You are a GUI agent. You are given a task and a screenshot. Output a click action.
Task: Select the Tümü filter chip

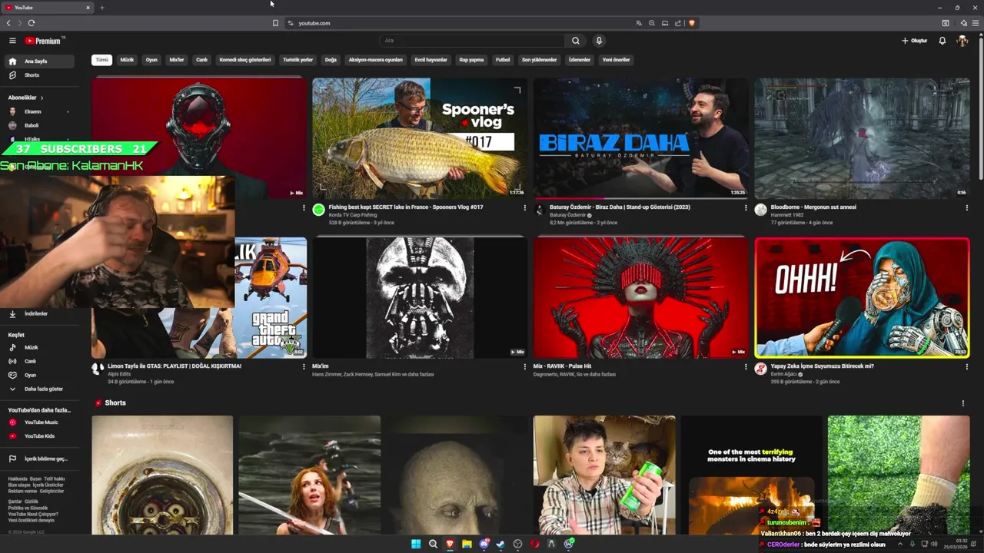tap(101, 60)
